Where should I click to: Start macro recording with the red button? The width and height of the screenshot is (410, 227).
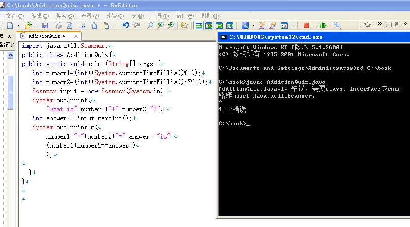point(306,25)
